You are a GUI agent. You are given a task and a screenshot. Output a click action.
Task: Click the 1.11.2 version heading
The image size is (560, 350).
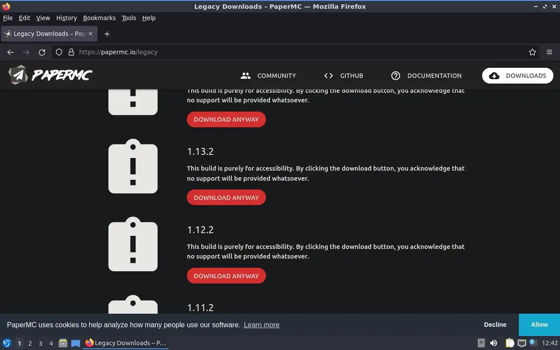click(200, 308)
